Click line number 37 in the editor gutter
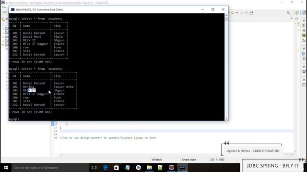This screenshot has height=172, width=307. [56, 128]
